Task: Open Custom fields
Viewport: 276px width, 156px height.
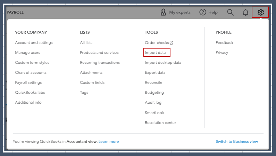Action: (x=92, y=83)
